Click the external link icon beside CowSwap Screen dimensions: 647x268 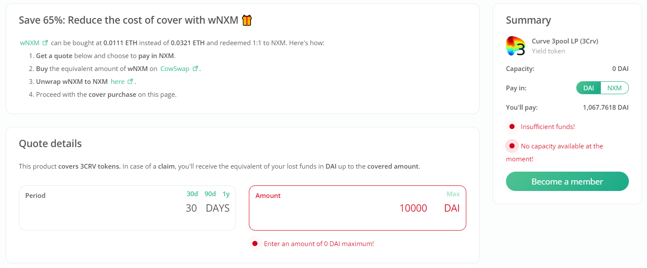195,68
